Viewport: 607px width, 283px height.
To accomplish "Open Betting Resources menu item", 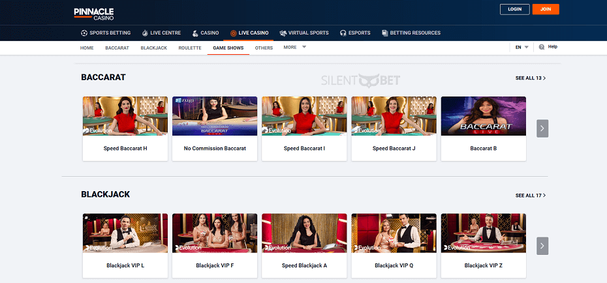I will pyautogui.click(x=411, y=33).
